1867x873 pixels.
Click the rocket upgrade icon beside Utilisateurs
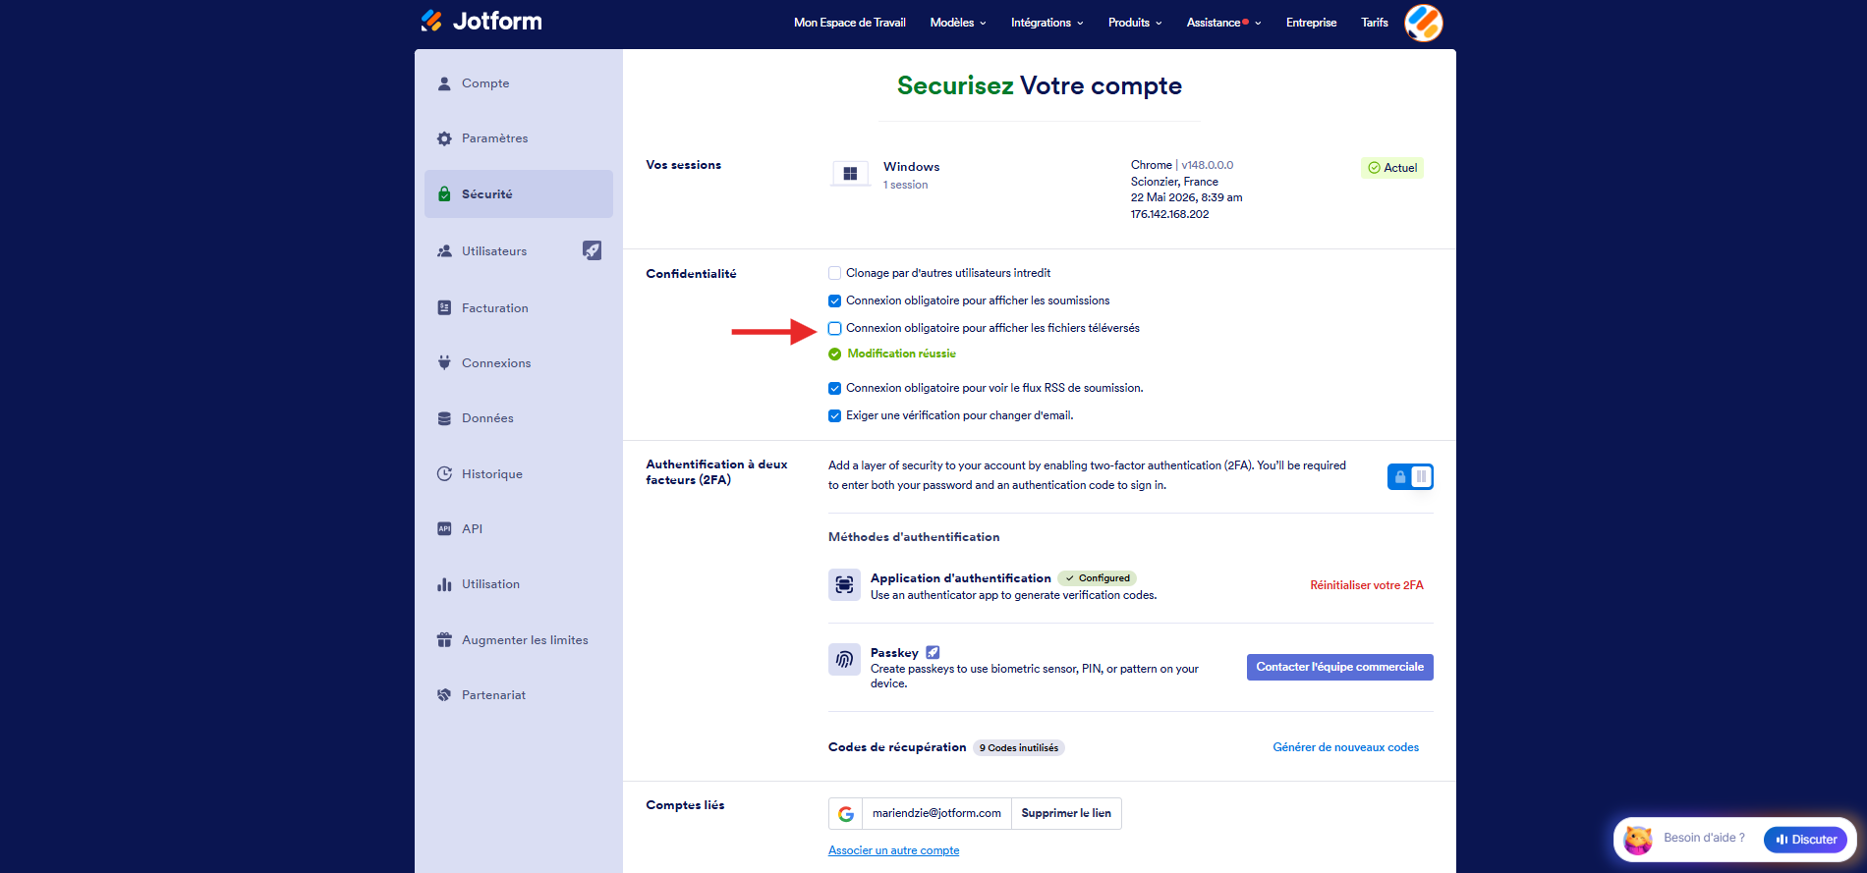point(592,250)
